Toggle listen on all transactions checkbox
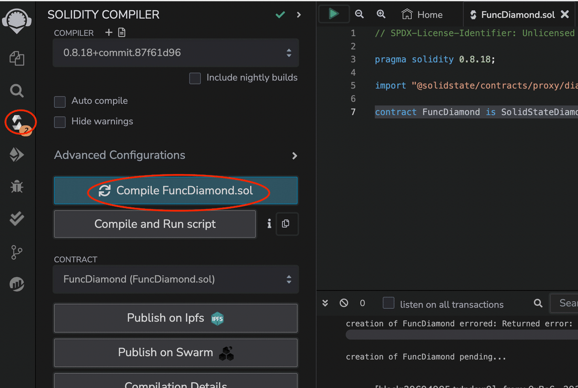Viewport: 578px width, 388px height. click(x=389, y=303)
